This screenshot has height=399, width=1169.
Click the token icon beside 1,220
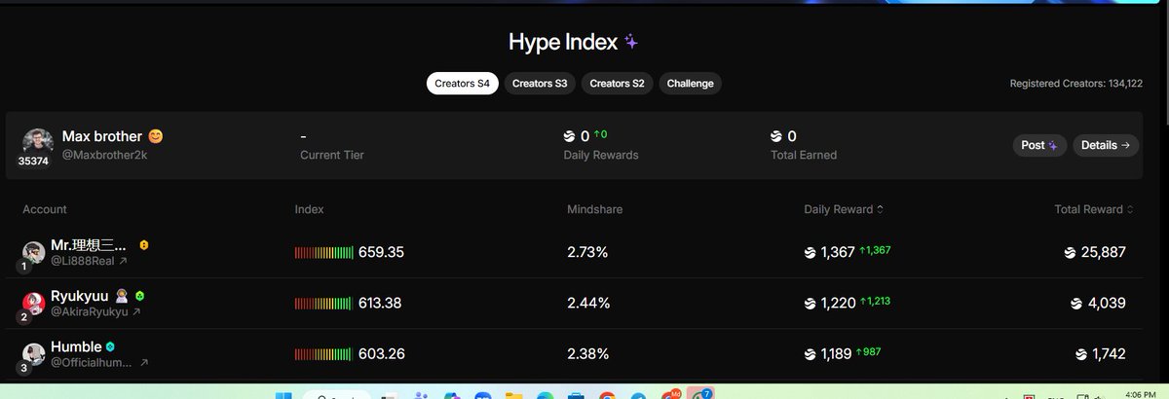811,303
